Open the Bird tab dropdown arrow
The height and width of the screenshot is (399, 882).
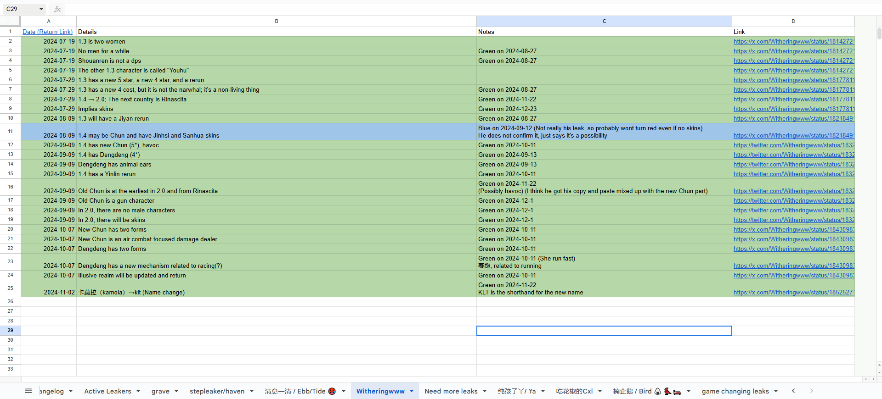(689, 391)
